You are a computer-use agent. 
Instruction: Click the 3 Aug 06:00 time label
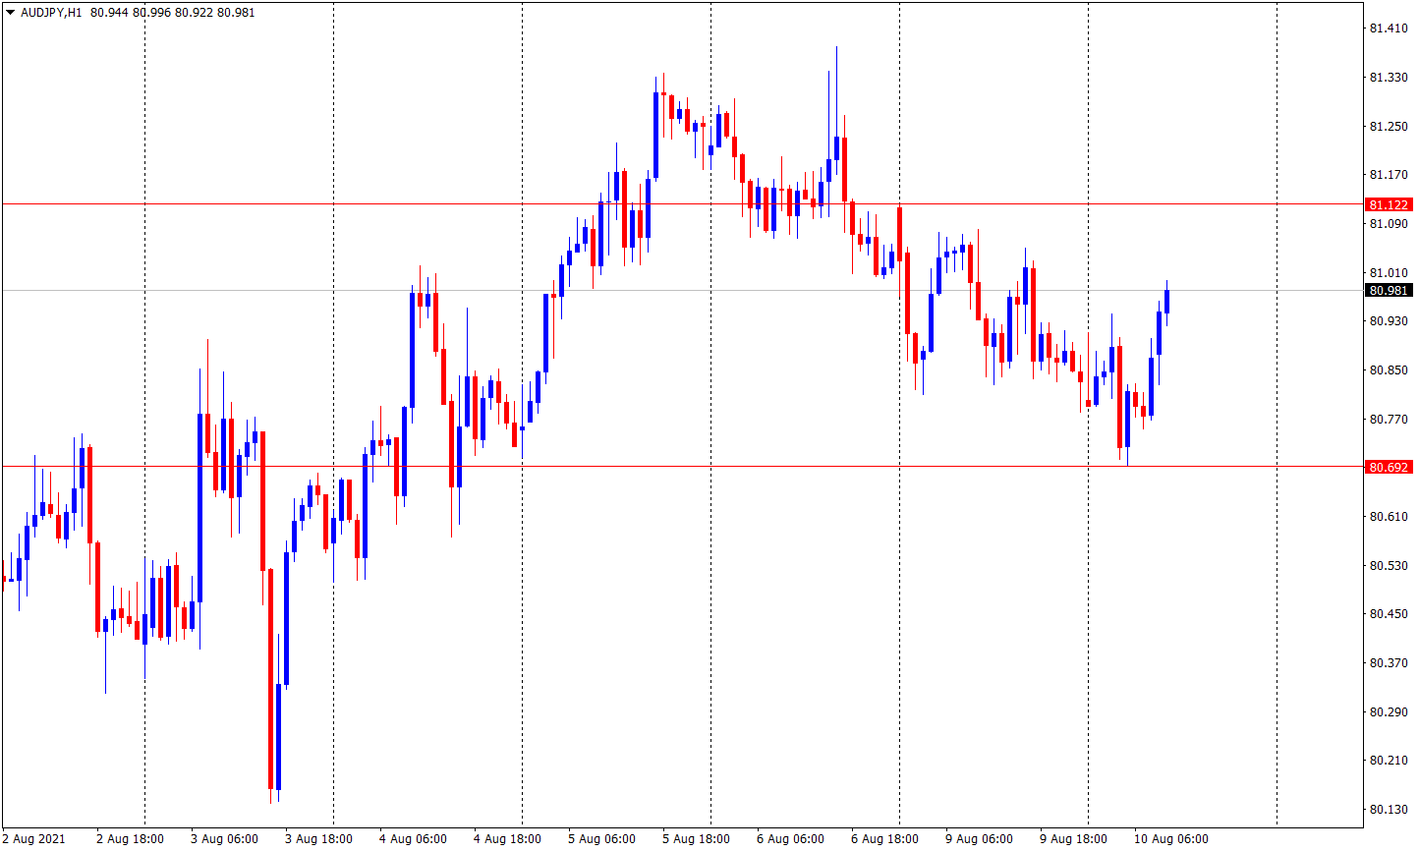[x=224, y=839]
